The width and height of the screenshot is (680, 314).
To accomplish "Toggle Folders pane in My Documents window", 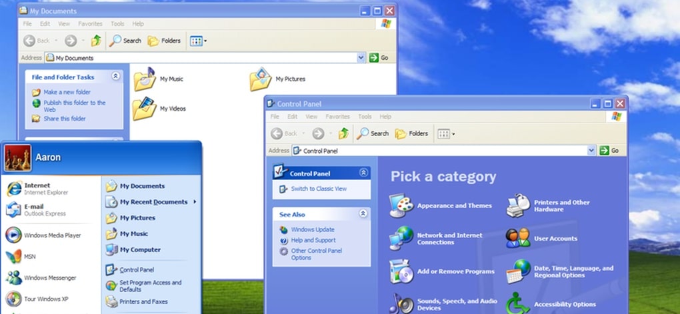I will pos(164,41).
